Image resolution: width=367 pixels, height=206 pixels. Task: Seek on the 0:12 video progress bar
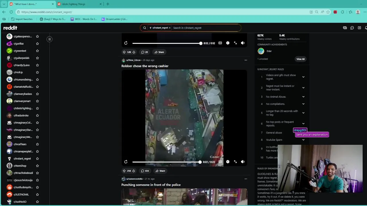tap(167, 43)
